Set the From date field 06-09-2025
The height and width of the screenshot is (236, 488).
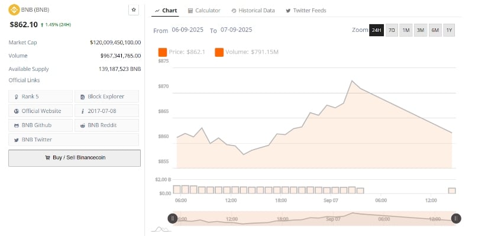(x=188, y=30)
